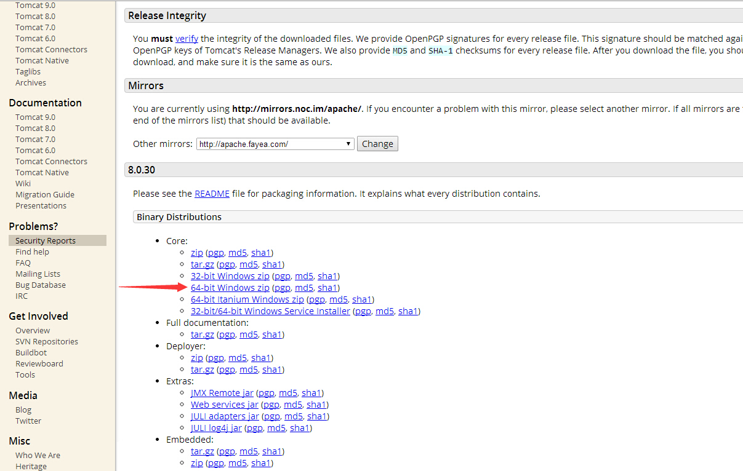This screenshot has width=743, height=471.
Task: Click the Change mirror button
Action: click(377, 144)
